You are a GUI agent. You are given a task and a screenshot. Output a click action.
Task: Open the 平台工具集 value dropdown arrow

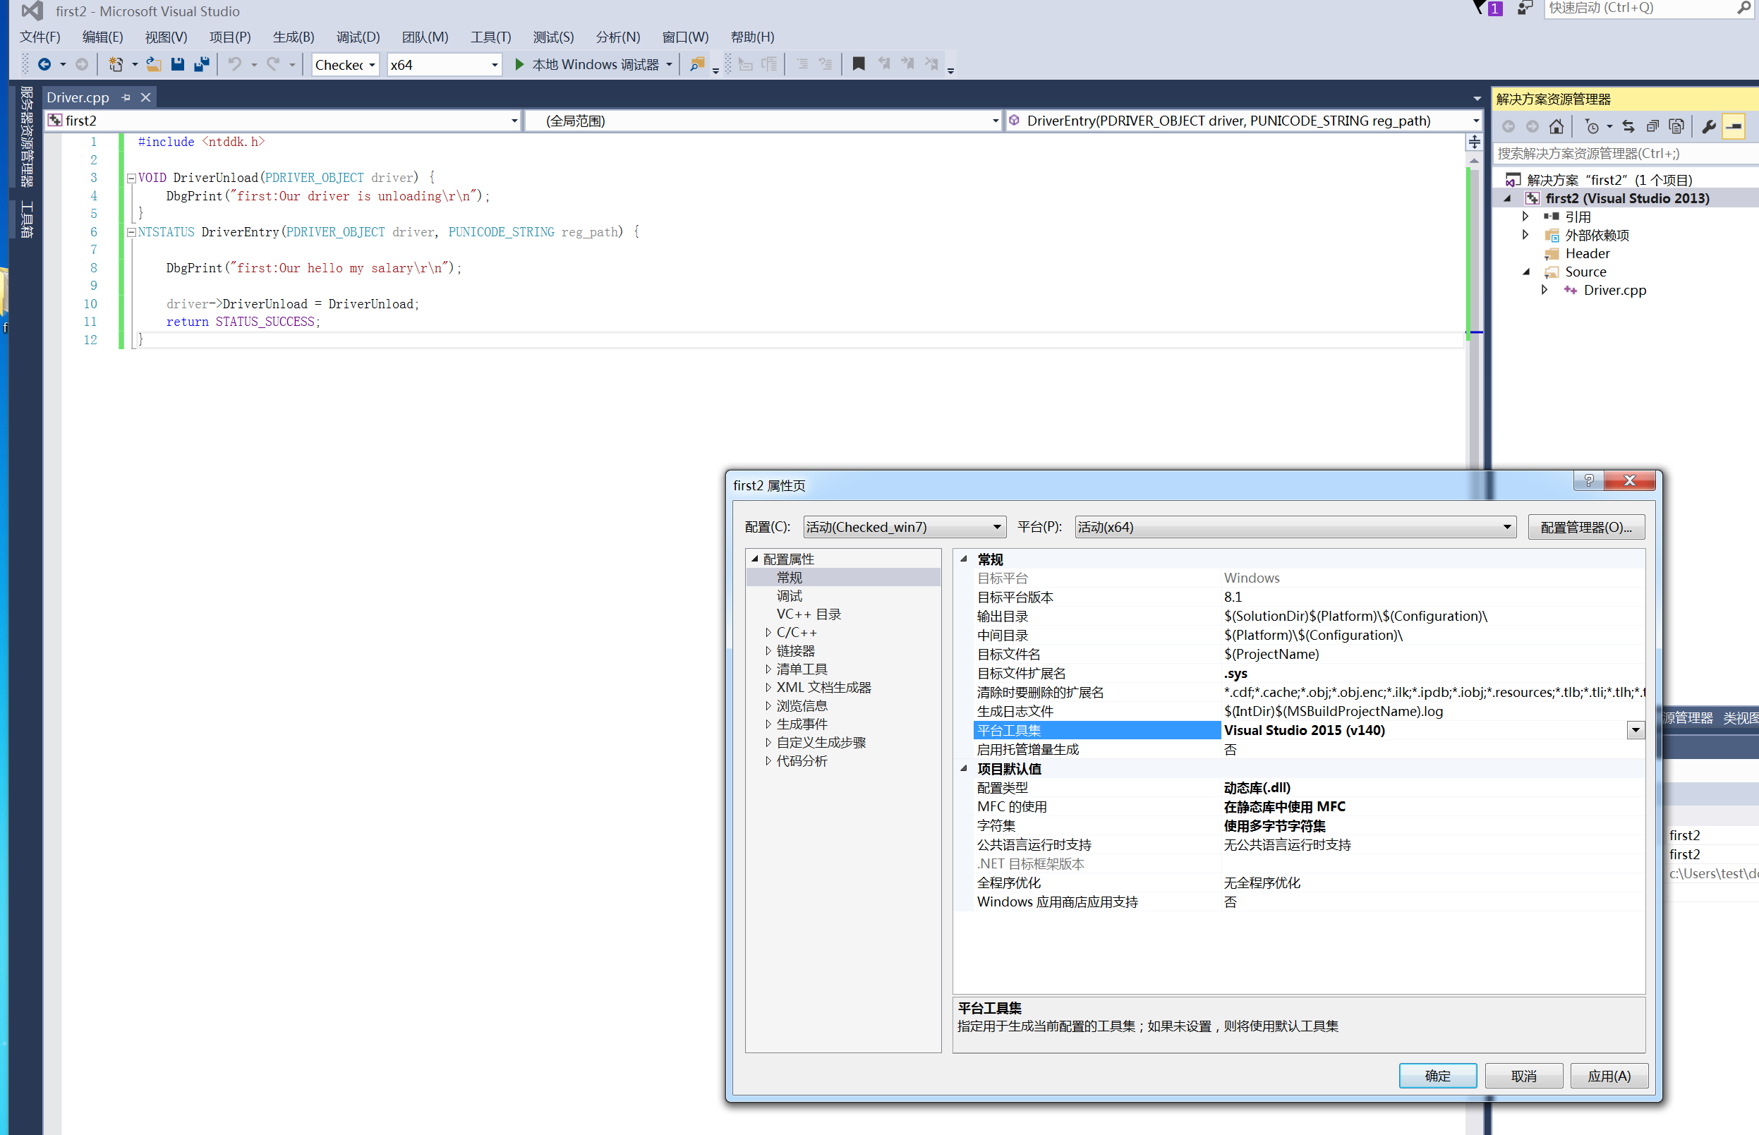click(x=1635, y=730)
